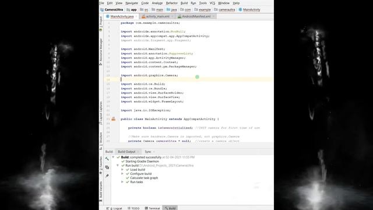Open the Build Variants sidebar panel
This screenshot has width=373, height=210.
[x=101, y=191]
